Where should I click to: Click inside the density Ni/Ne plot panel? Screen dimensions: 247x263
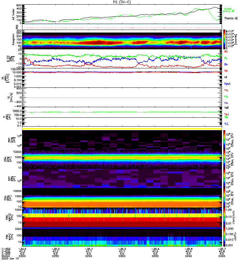click(x=122, y=78)
